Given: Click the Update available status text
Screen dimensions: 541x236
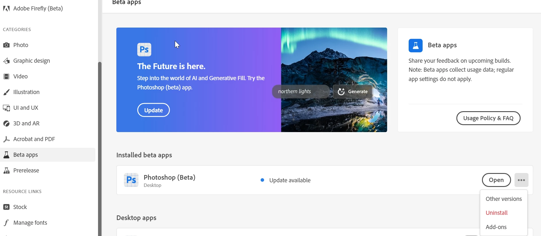Looking at the screenshot, I should pyautogui.click(x=290, y=180).
